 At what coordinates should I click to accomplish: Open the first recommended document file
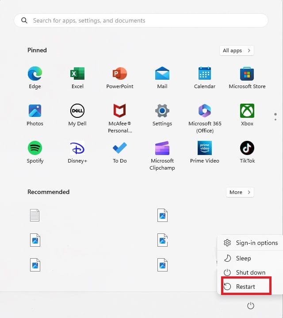[x=35, y=216]
